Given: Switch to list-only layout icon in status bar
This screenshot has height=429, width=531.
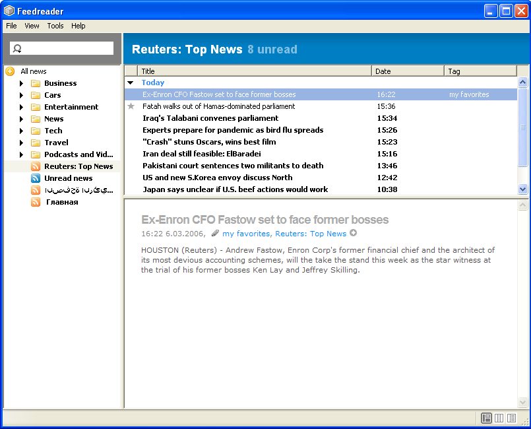Looking at the screenshot, I should 511,418.
